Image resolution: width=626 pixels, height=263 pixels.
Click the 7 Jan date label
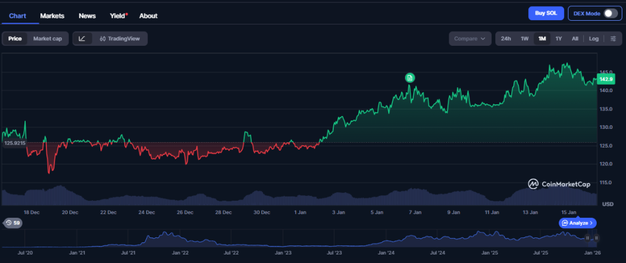point(415,212)
